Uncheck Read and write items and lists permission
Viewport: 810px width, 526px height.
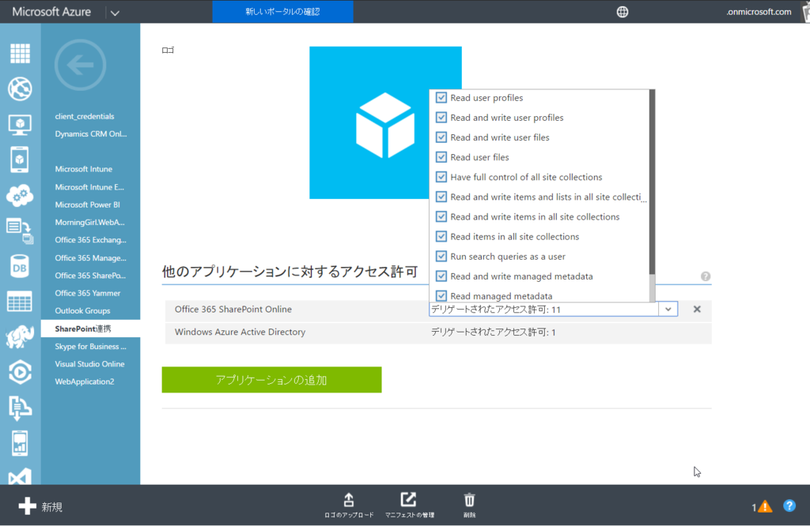(x=441, y=197)
